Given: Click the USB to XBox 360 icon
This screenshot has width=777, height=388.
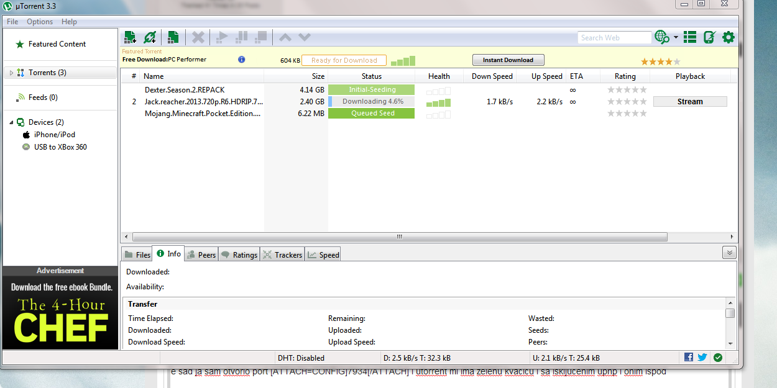Looking at the screenshot, I should click(26, 147).
